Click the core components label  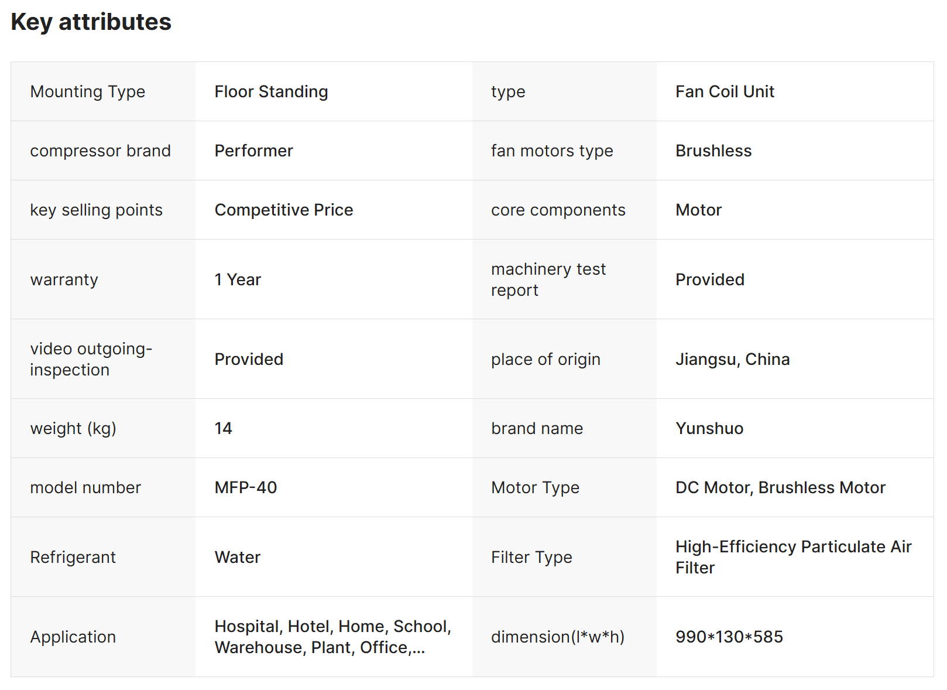tap(558, 210)
